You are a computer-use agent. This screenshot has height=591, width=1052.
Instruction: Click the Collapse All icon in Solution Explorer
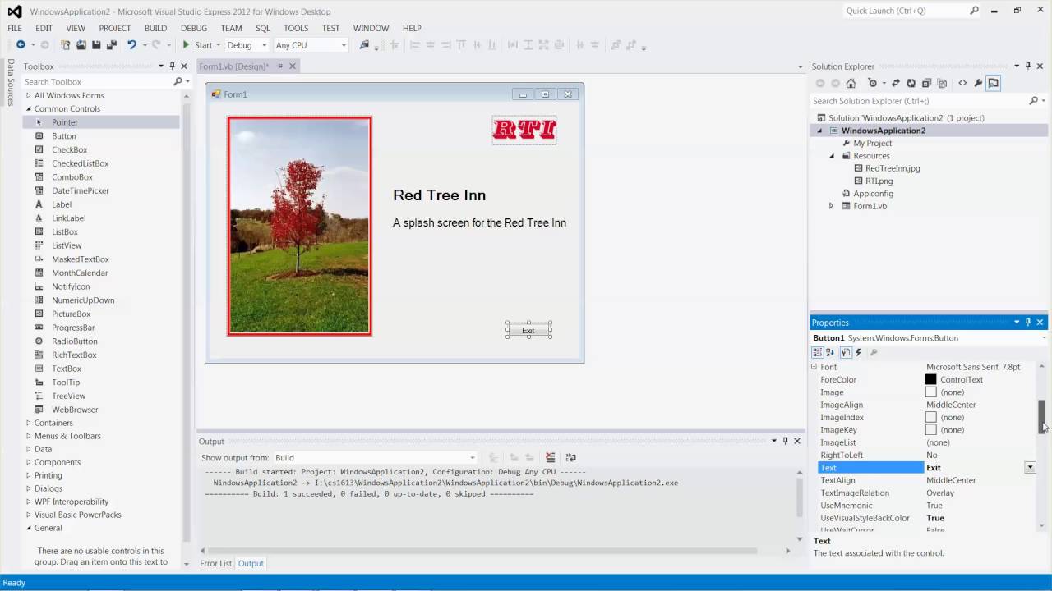(926, 83)
